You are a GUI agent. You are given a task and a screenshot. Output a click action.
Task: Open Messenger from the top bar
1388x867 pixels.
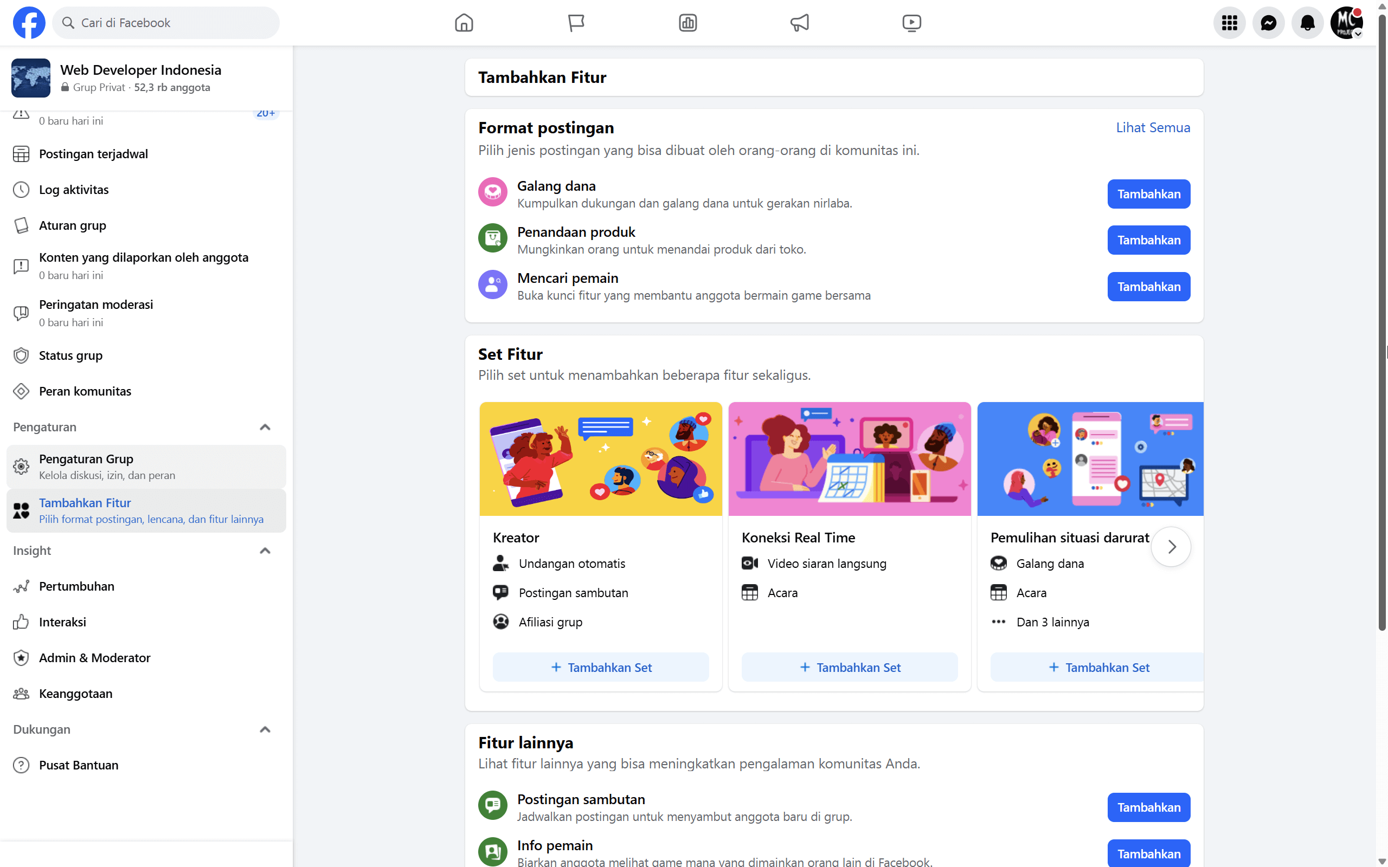tap(1268, 22)
